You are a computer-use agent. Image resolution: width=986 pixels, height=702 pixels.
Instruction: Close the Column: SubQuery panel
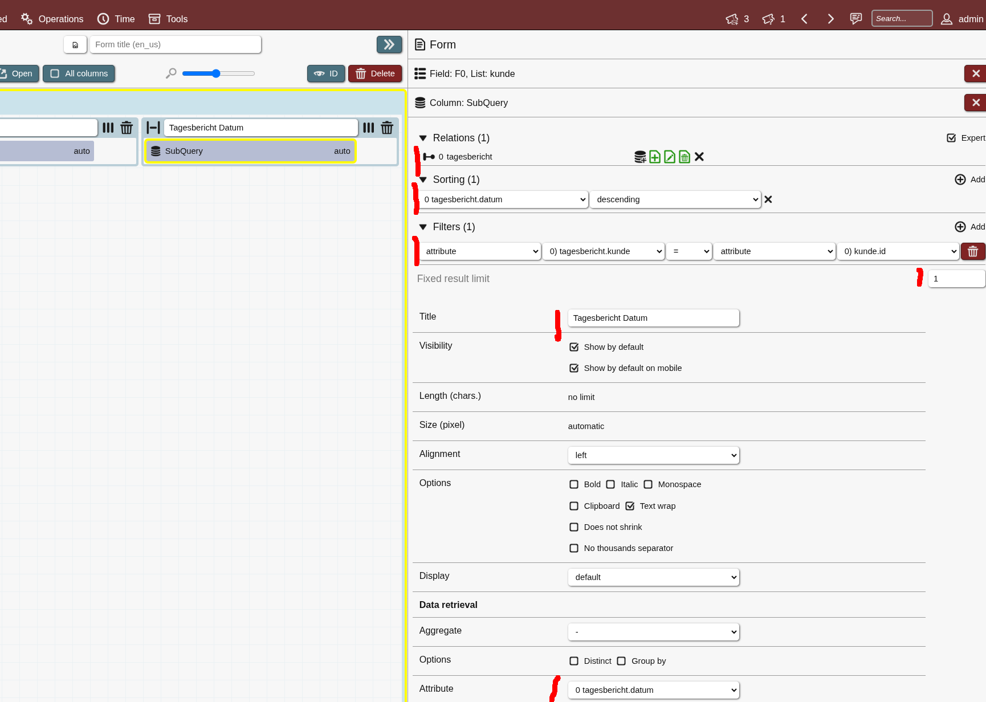[x=976, y=103]
